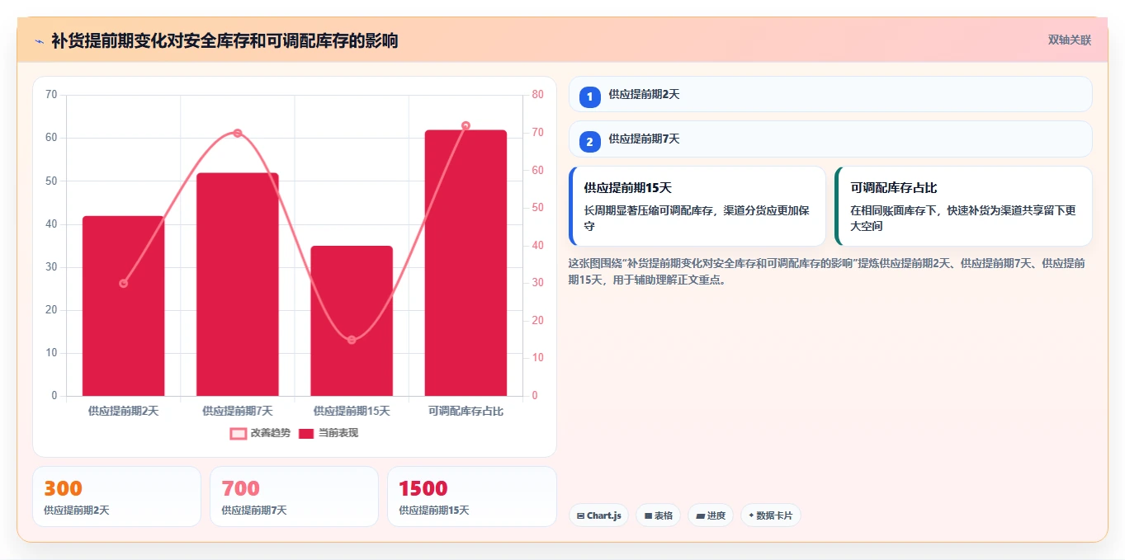Click the Chart.js tag
This screenshot has width=1125, height=560.
click(x=599, y=515)
